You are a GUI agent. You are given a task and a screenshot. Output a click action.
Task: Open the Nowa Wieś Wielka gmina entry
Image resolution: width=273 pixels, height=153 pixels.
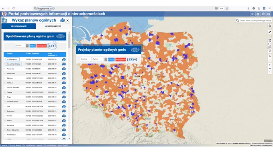(13, 64)
